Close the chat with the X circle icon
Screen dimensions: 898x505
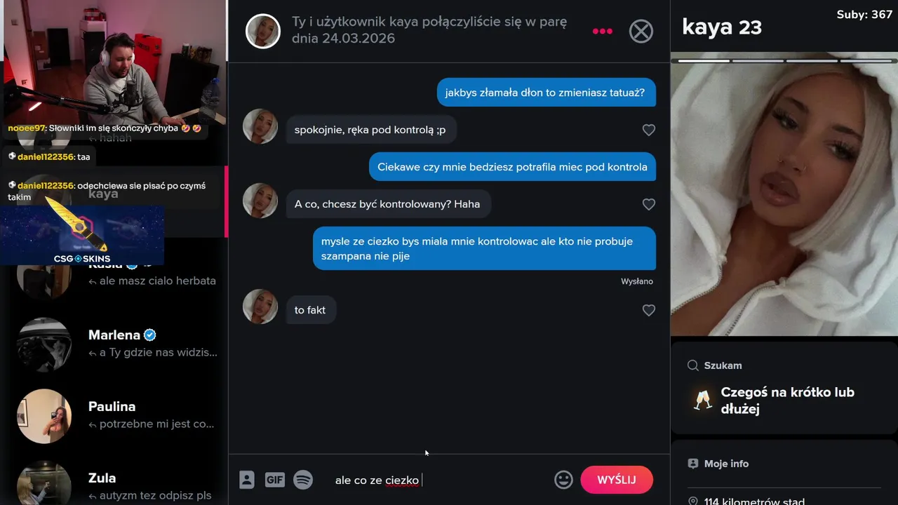[641, 31]
